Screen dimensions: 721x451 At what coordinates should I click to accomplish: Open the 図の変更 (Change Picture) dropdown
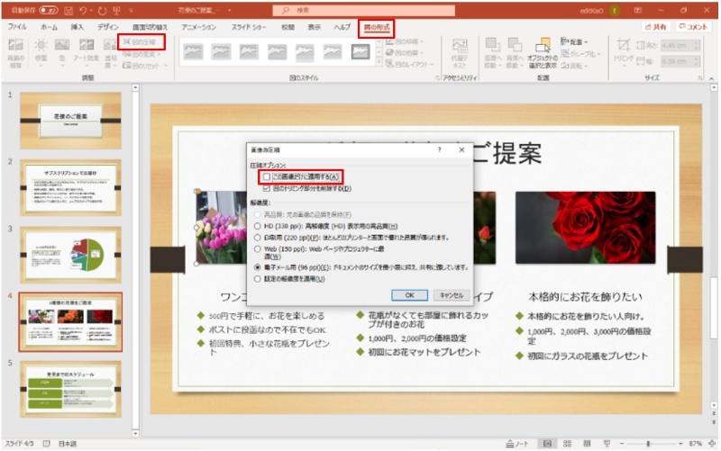point(141,54)
